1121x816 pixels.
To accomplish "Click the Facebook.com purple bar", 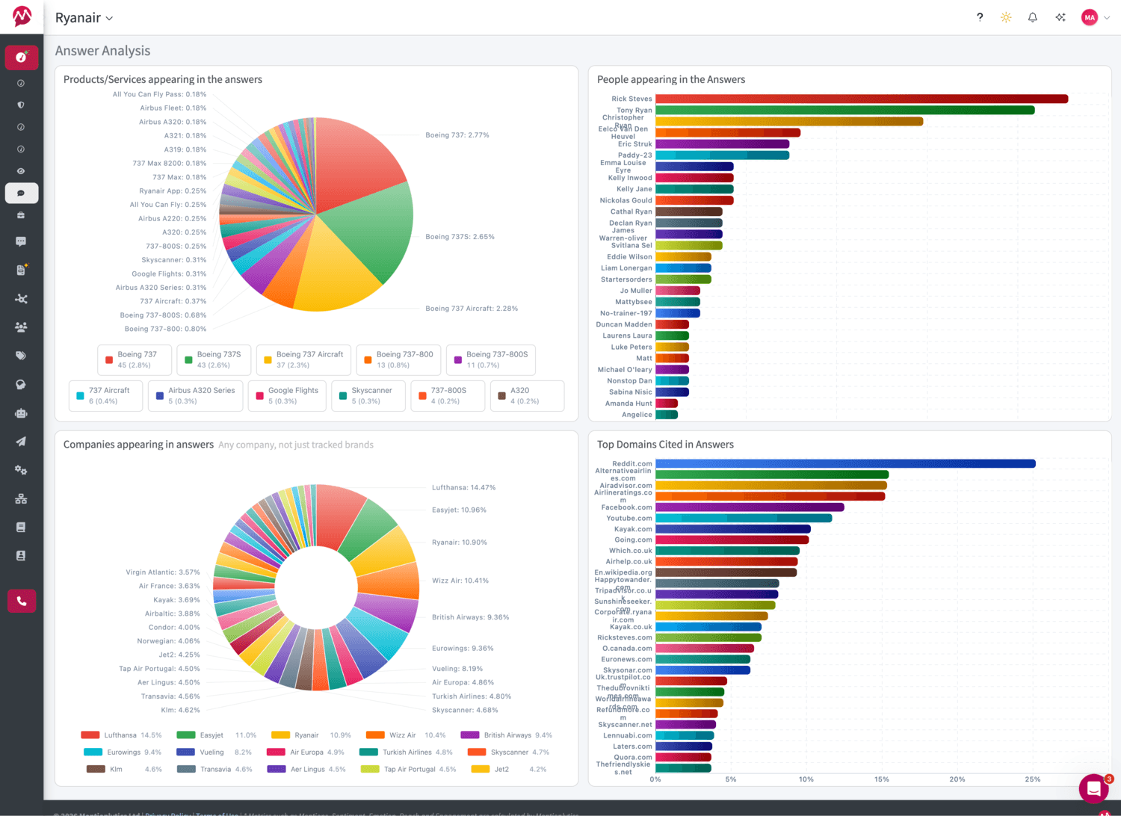I will click(x=750, y=507).
